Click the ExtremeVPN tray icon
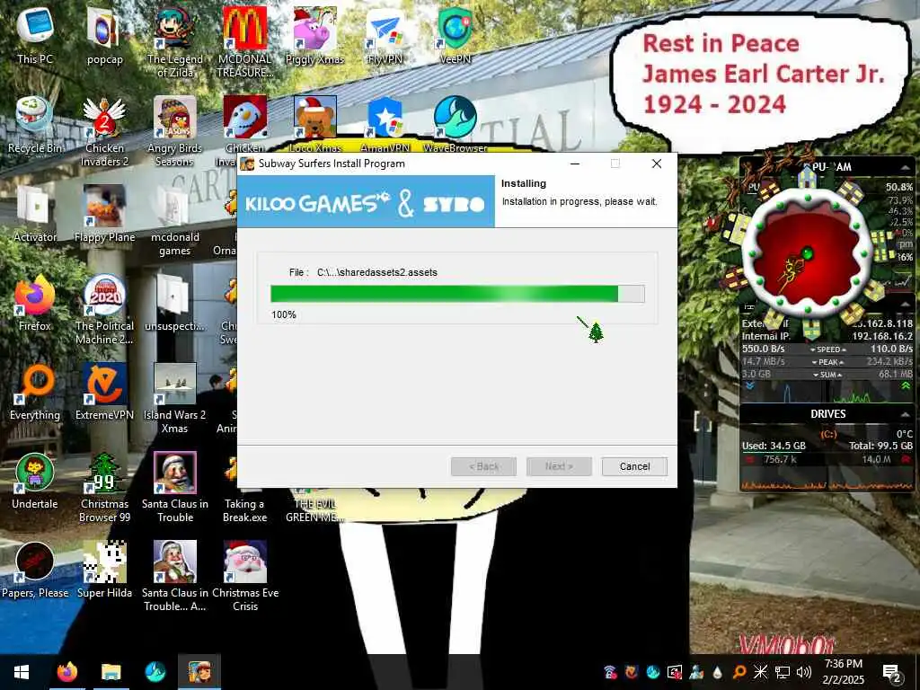Viewport: 920px width, 690px height. (x=632, y=672)
